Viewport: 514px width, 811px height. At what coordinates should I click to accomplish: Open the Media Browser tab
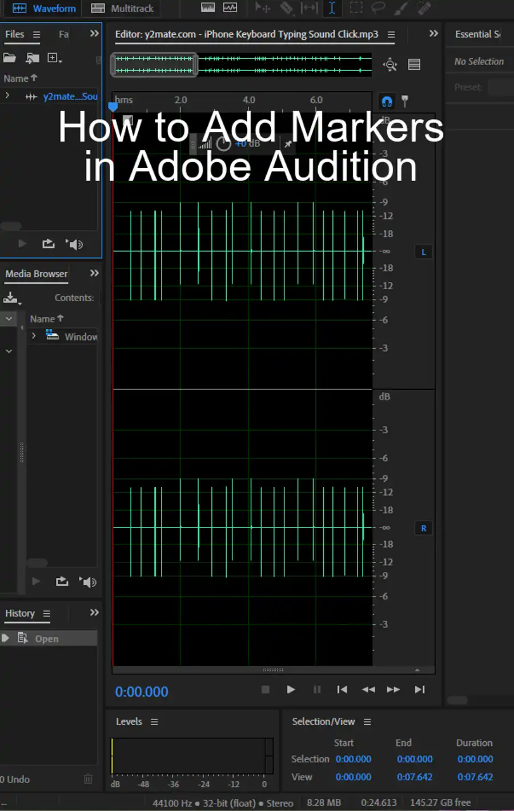coord(37,274)
